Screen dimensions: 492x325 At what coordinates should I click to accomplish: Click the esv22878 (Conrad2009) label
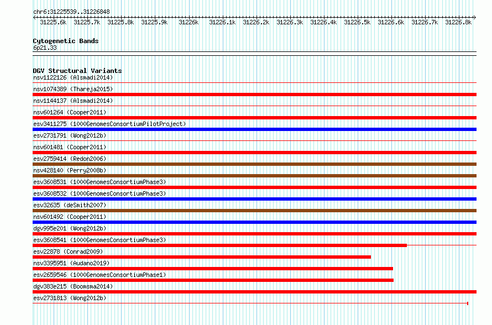(68, 251)
